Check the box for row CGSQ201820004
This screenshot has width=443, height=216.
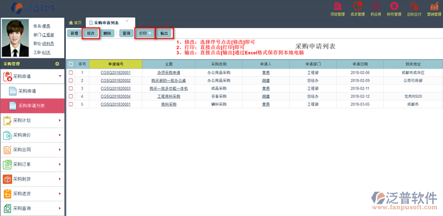[x=71, y=96]
